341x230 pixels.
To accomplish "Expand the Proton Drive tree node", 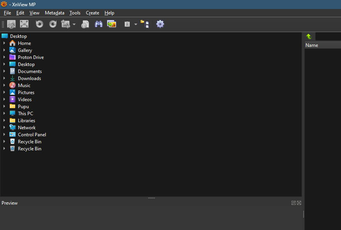I will click(x=4, y=57).
